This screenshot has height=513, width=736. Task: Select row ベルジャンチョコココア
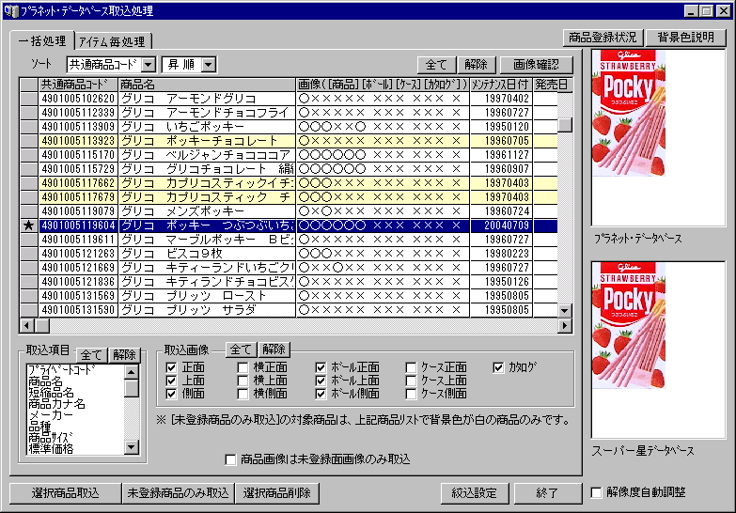click(289, 155)
